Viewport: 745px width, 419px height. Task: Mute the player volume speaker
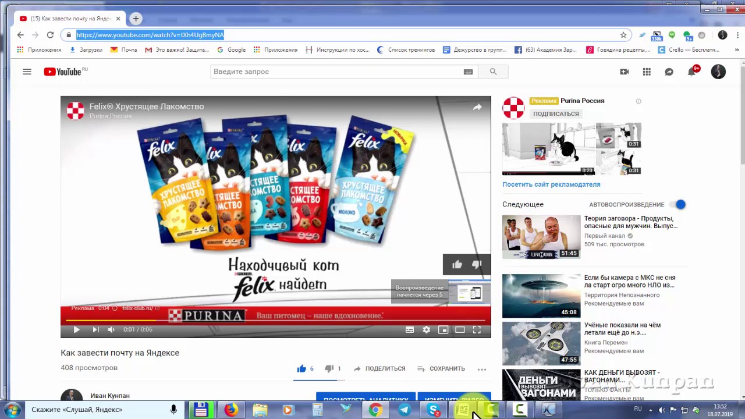coord(111,329)
